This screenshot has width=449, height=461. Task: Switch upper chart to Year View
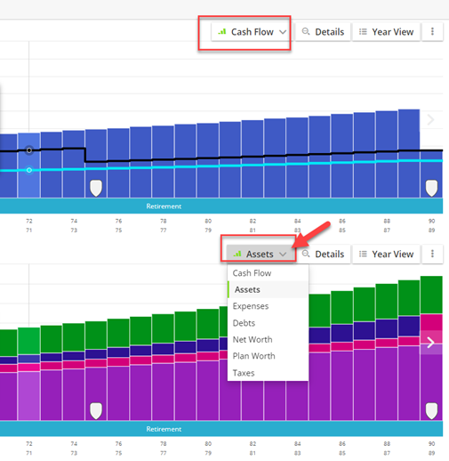pyautogui.click(x=386, y=32)
